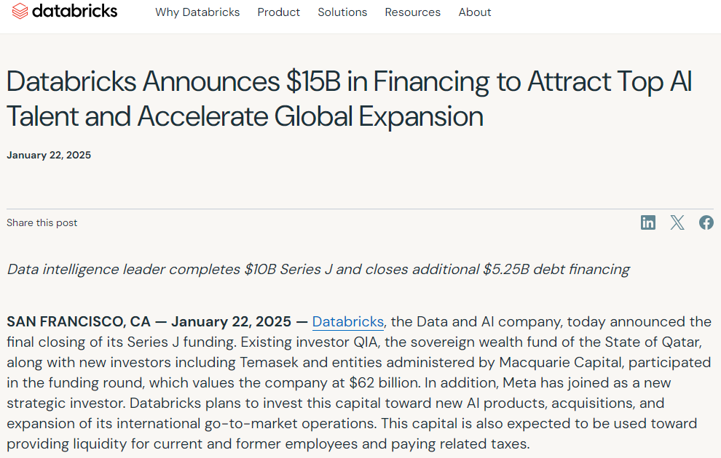
Task: Share the article on X
Action: [x=677, y=222]
